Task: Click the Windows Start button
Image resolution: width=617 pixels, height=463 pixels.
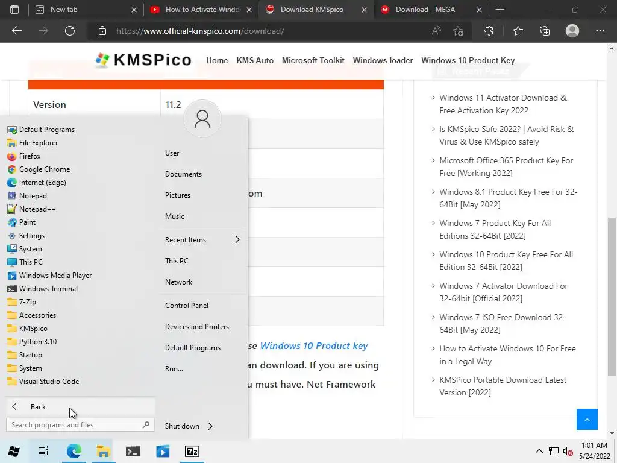Action: coord(14,451)
